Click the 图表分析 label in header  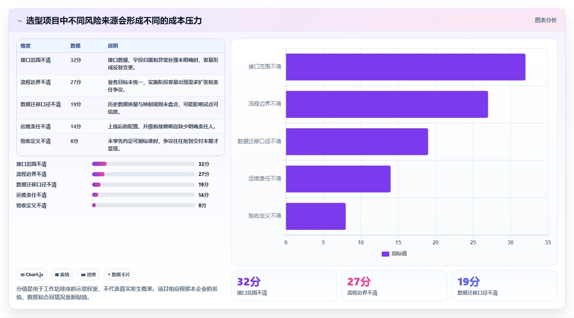[x=546, y=20]
